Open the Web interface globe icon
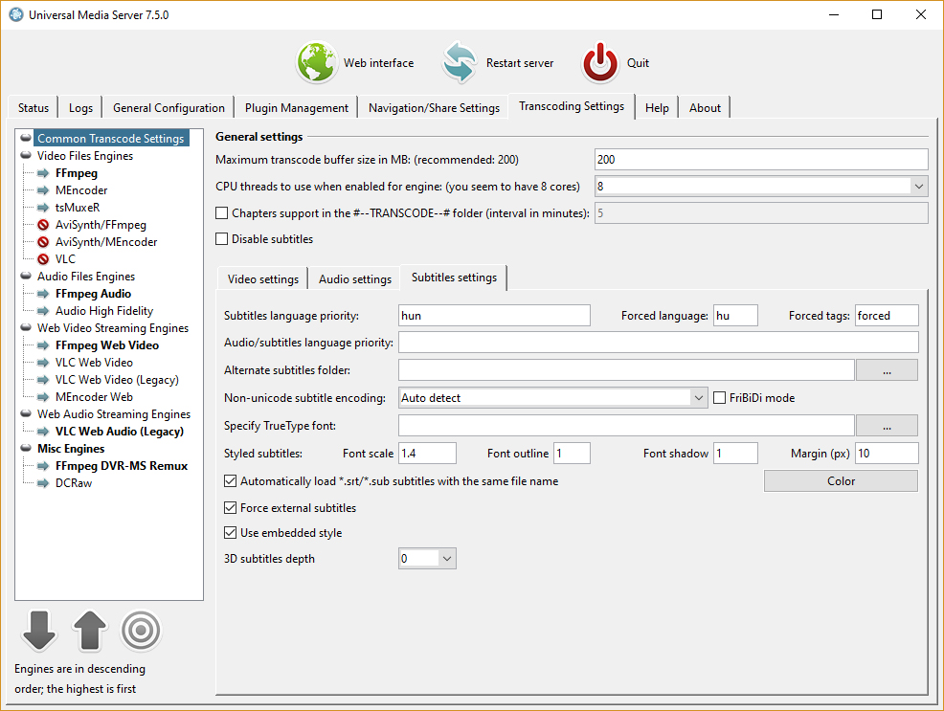Image resolution: width=944 pixels, height=711 pixels. (316, 62)
